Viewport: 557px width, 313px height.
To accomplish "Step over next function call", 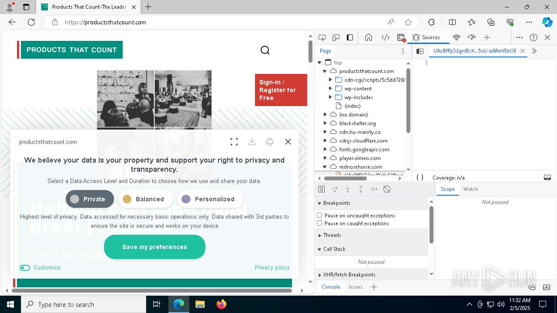I will point(335,189).
